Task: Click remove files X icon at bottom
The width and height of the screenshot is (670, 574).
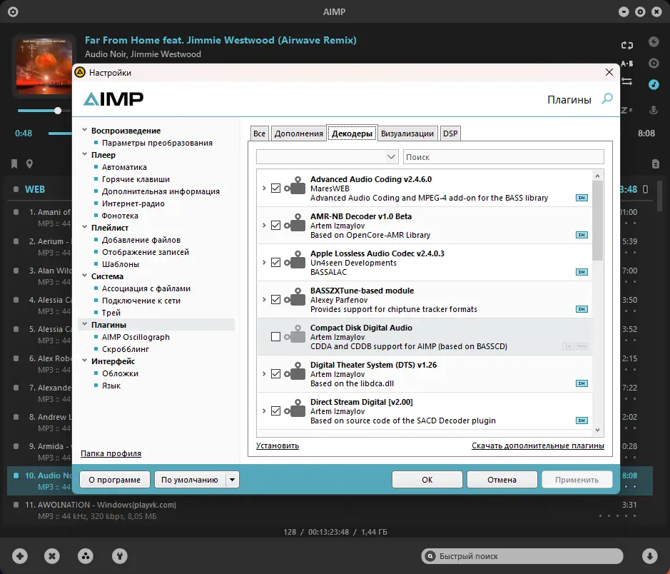Action: pyautogui.click(x=52, y=556)
